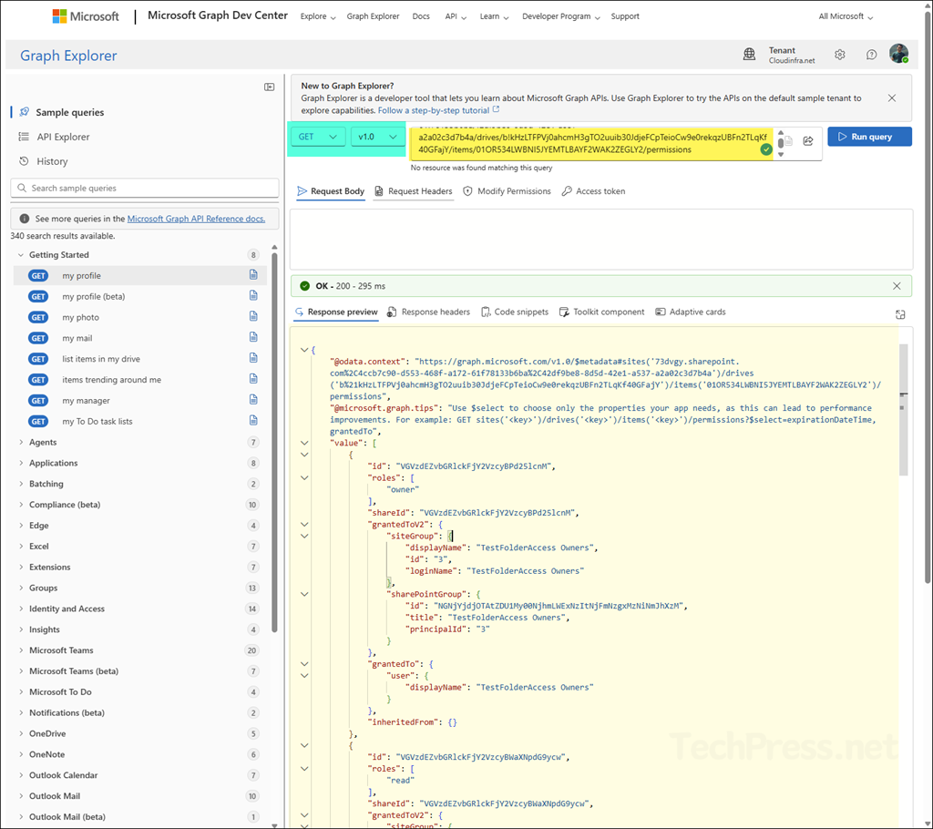Open Docs nav link
This screenshot has width=933, height=829.
(x=421, y=16)
